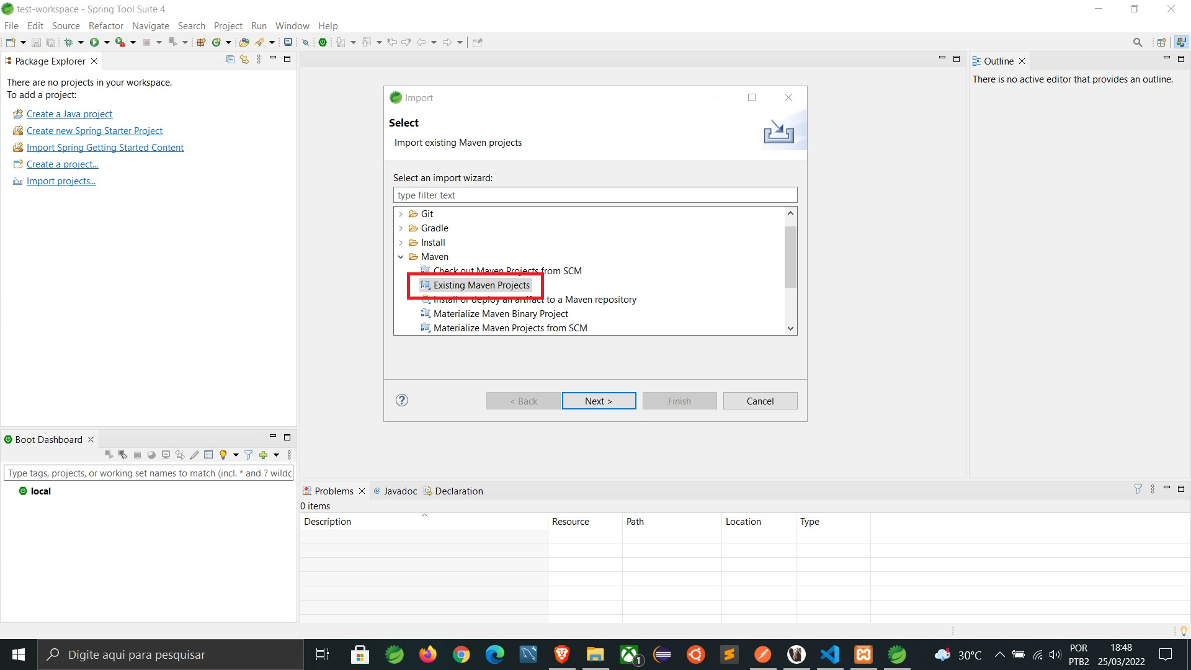Click the Next > button
Screen dimensions: 1191x670
[598, 401]
